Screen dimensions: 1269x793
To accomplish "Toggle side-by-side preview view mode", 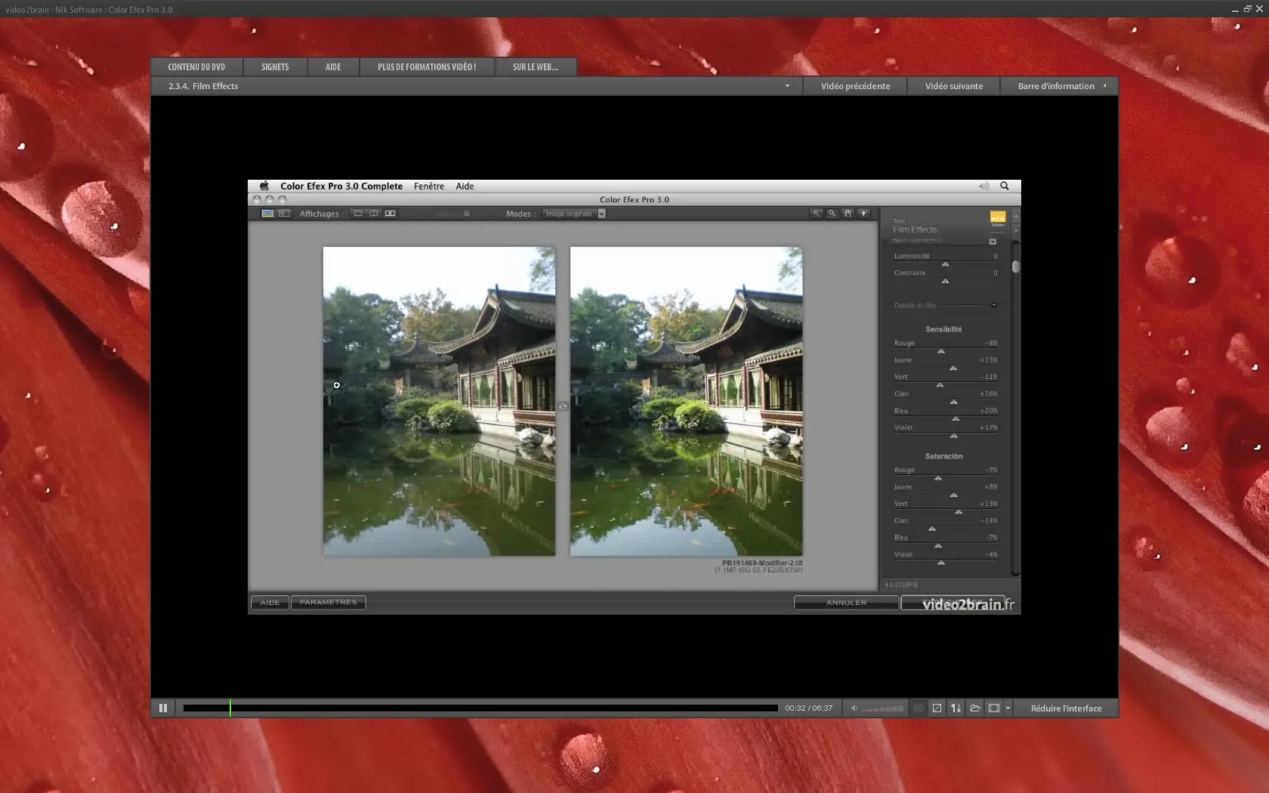I will pyautogui.click(x=390, y=214).
